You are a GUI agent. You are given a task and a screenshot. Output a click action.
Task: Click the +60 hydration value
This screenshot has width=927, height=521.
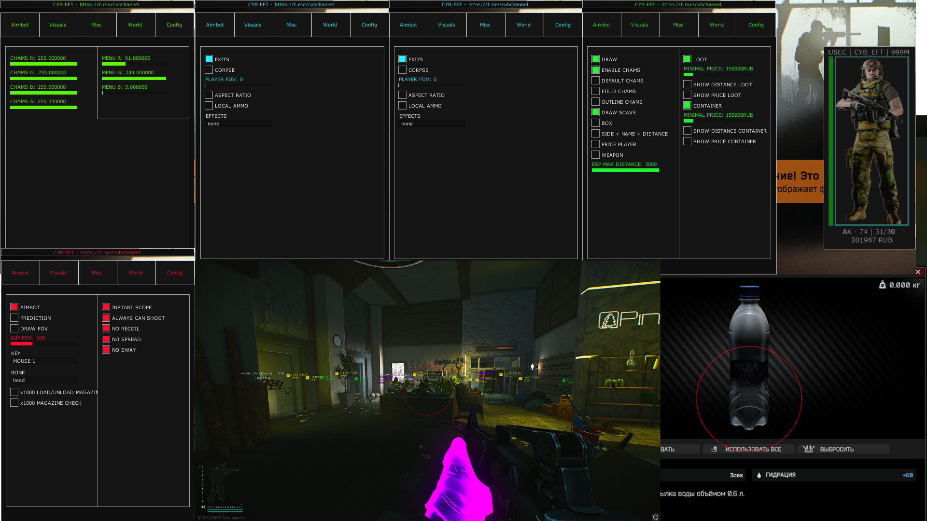(907, 475)
